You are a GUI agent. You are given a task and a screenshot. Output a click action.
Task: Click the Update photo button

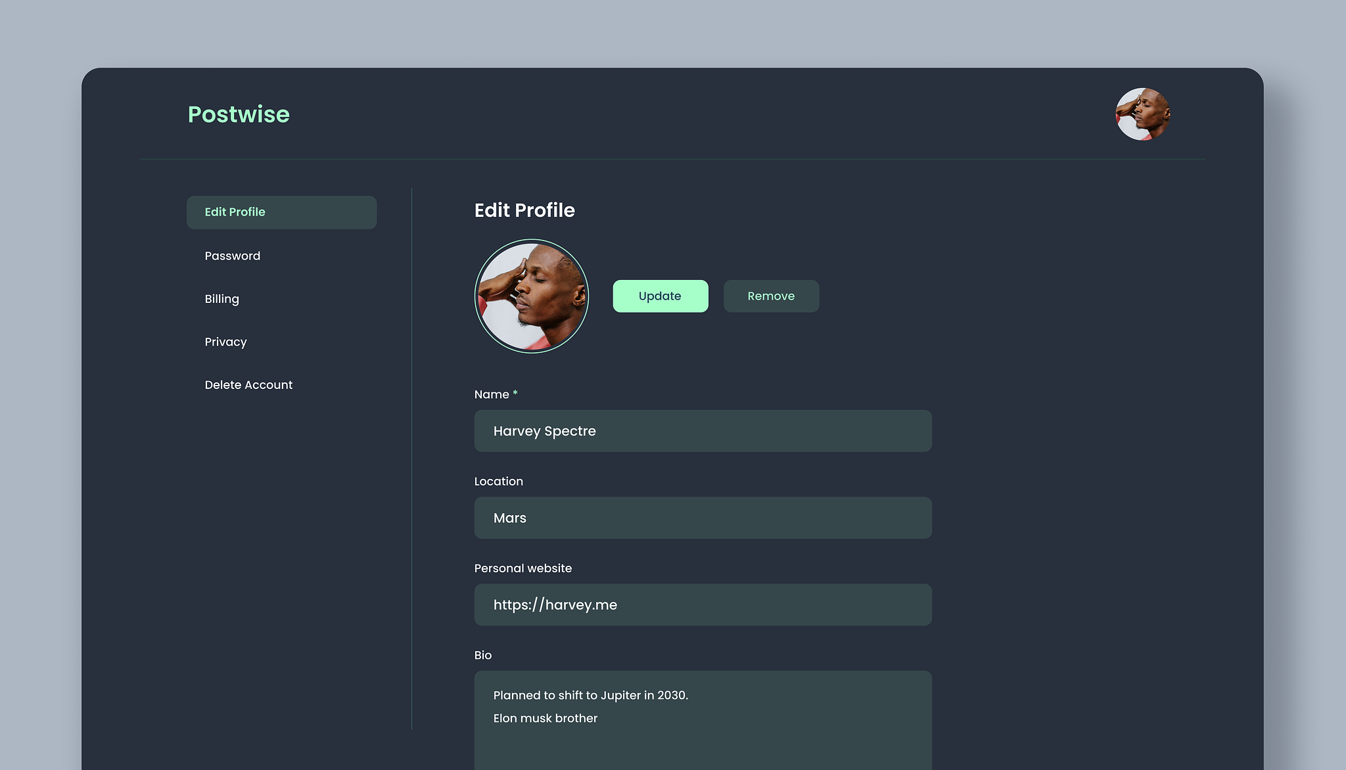[x=661, y=296]
